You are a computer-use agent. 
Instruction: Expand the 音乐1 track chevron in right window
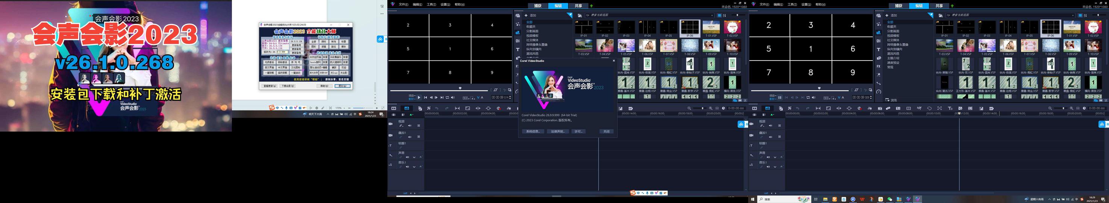click(x=775, y=167)
